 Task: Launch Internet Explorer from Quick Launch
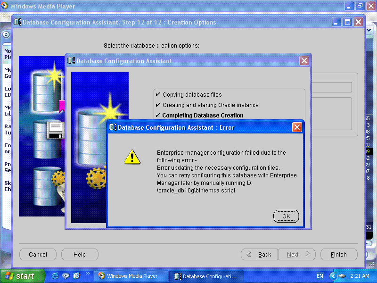(x=55, y=276)
